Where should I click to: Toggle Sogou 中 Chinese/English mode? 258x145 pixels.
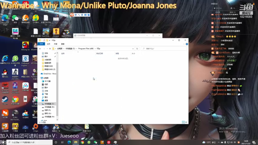pos(76,15)
